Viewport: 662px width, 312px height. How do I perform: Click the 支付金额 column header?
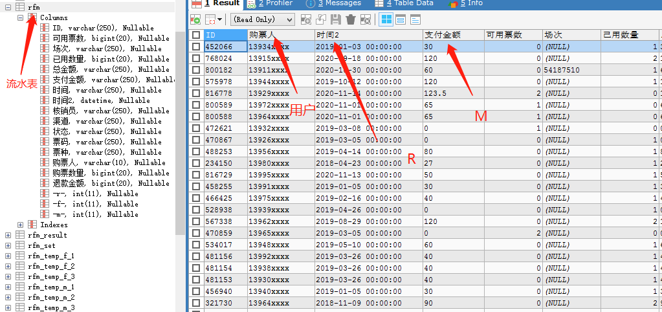[x=442, y=35]
